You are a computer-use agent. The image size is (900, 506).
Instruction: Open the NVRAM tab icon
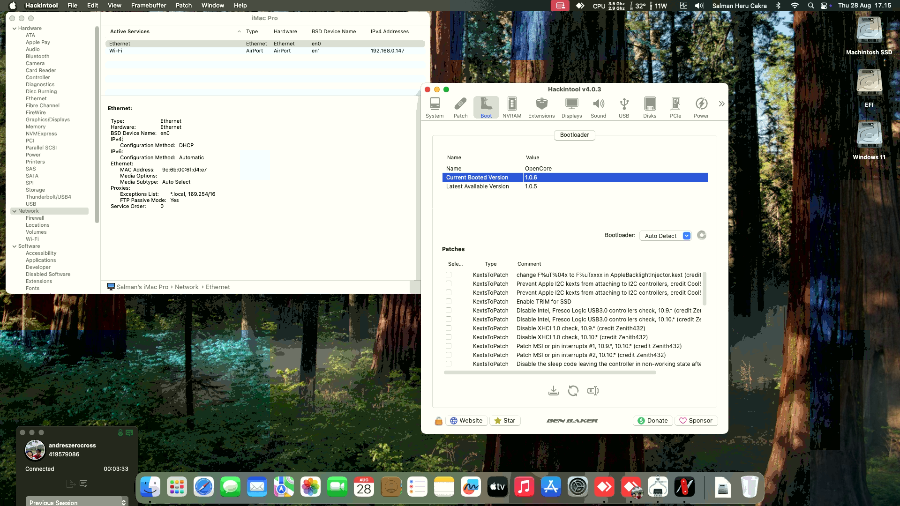coord(511,107)
